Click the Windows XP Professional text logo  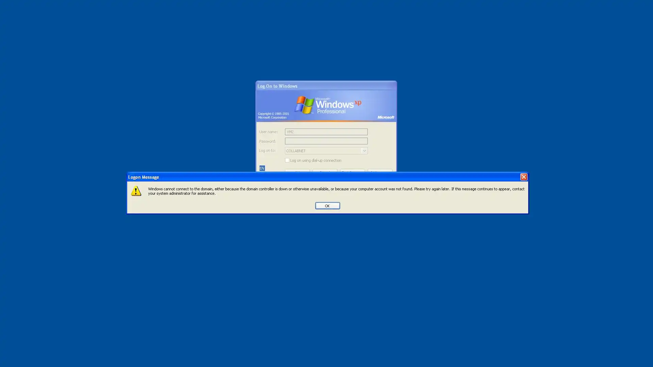(338, 106)
